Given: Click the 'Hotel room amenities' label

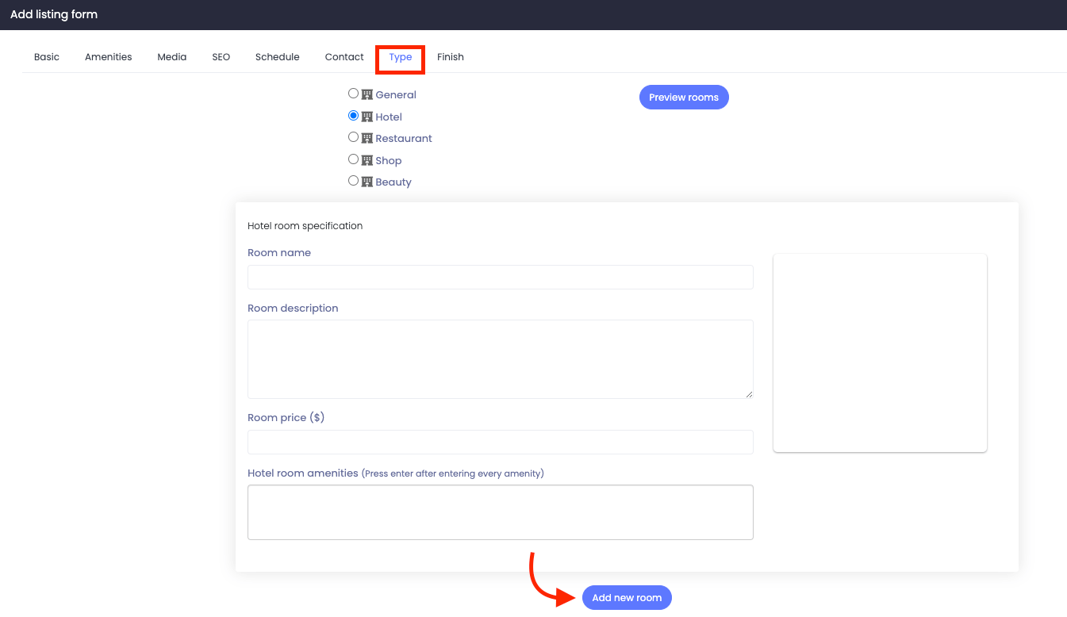Looking at the screenshot, I should click(303, 473).
